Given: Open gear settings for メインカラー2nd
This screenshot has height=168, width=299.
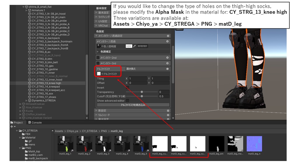Looking at the screenshot, I should [167, 57].
